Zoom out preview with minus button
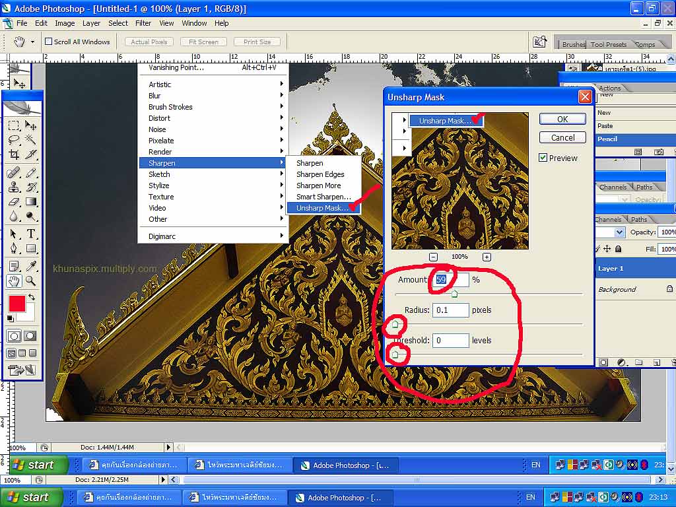This screenshot has width=676, height=507. coord(433,257)
